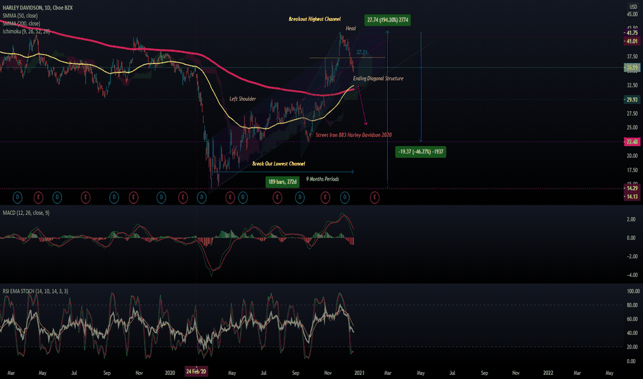
Task: Open the Ichimoku (9, 26, 52, 26) legend
Action: [26, 31]
